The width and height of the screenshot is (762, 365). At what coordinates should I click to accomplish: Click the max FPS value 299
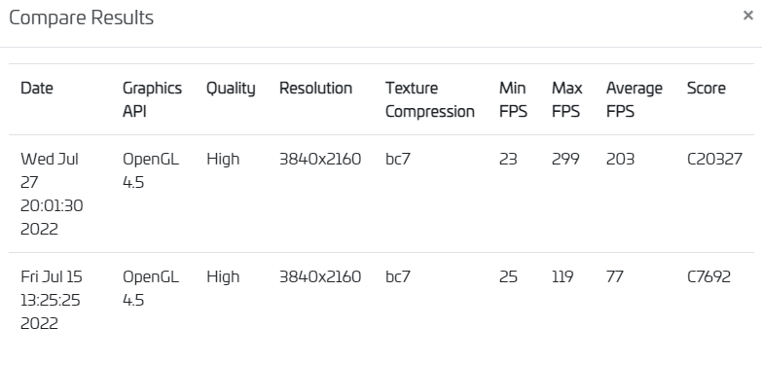pyautogui.click(x=565, y=160)
